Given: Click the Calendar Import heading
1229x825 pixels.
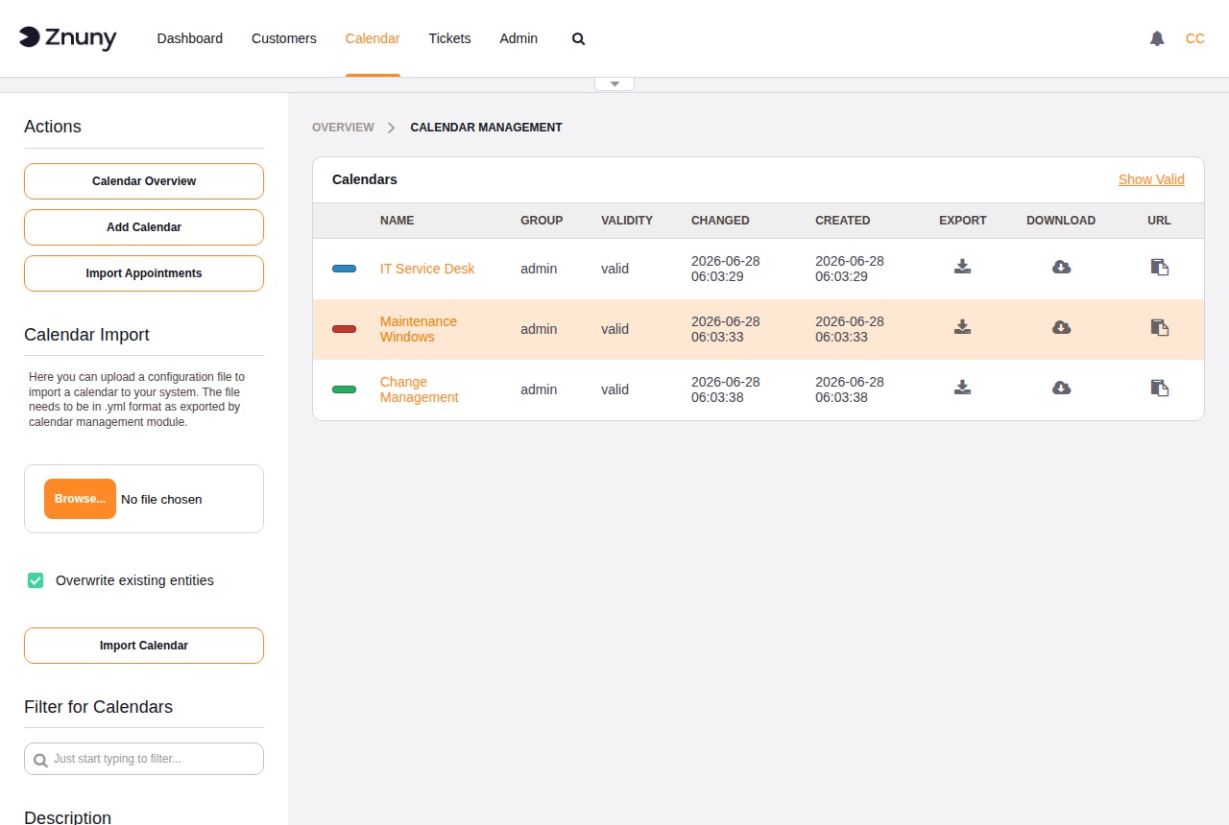Looking at the screenshot, I should coord(86,335).
